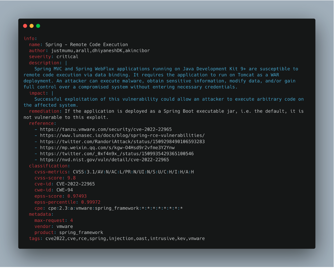The width and height of the screenshot is (334, 268).
Task: Click the vendor value vmware
Action: pos(64,226)
